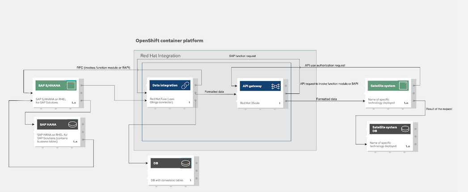468x192 pixels.
Task: Click the top connector port on Data integration
Action: [195, 85]
